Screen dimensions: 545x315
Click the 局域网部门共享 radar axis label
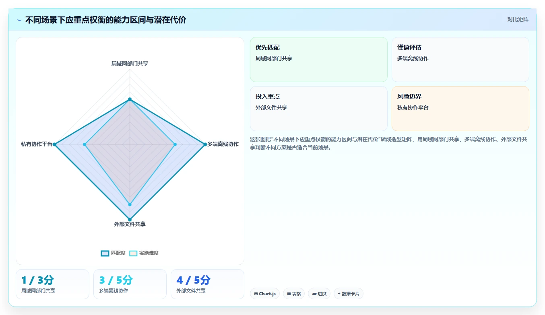point(130,63)
